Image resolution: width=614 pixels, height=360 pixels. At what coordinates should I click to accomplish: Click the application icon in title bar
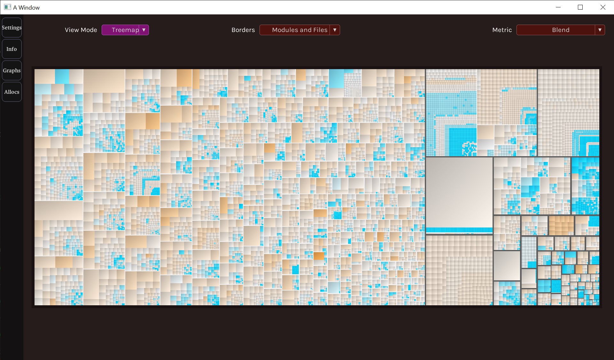click(x=7, y=7)
